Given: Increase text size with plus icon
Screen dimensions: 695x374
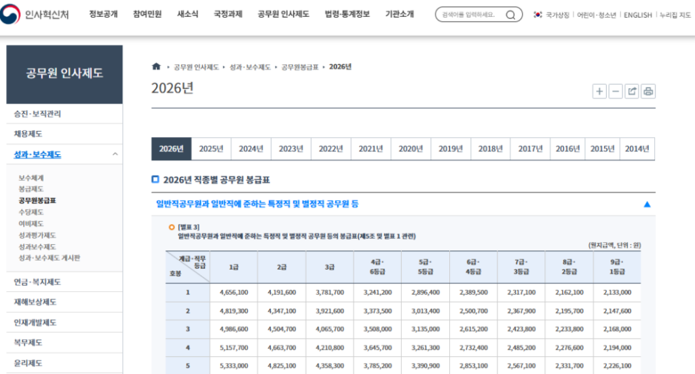Looking at the screenshot, I should [599, 92].
